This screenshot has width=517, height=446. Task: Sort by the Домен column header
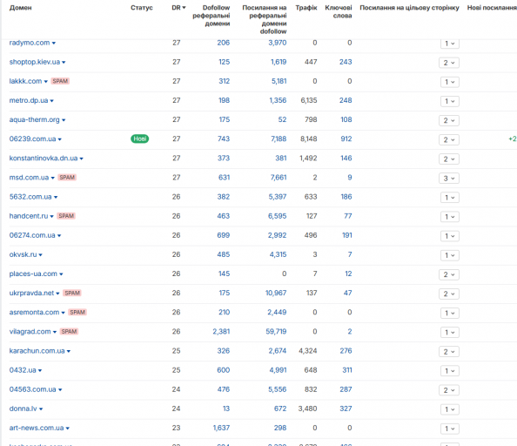[20, 8]
